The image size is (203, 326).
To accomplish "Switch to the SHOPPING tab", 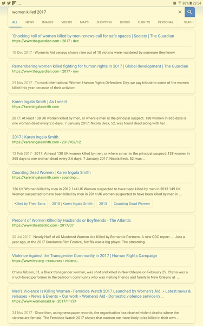I will coord(104,22).
